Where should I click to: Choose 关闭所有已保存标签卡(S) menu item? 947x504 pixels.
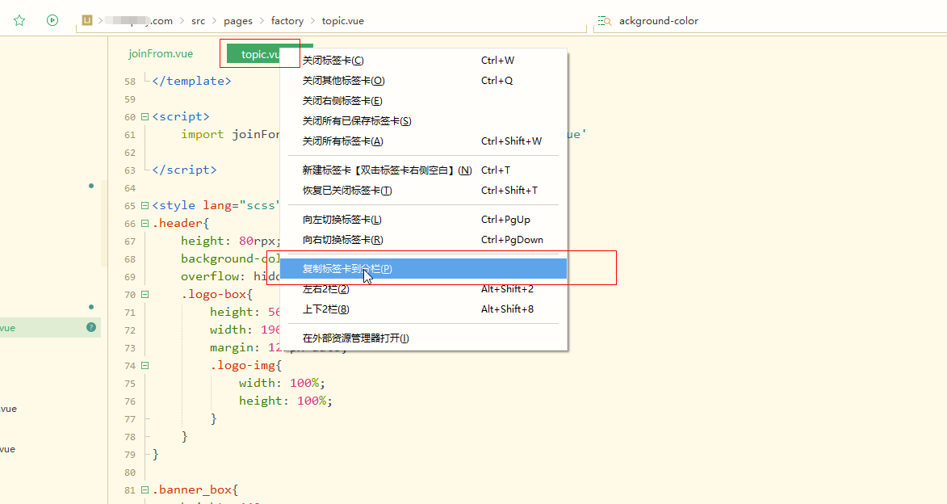[x=423, y=121]
